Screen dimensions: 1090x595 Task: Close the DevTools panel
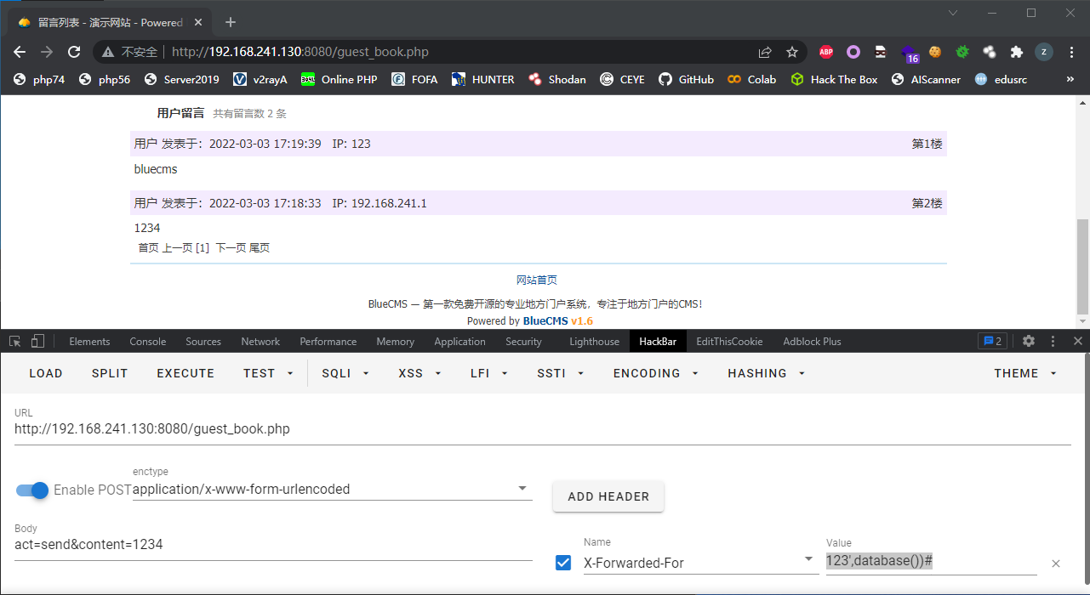tap(1077, 341)
